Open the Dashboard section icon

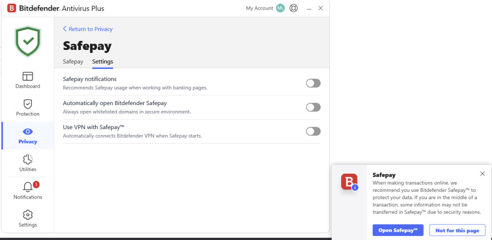coord(28,76)
